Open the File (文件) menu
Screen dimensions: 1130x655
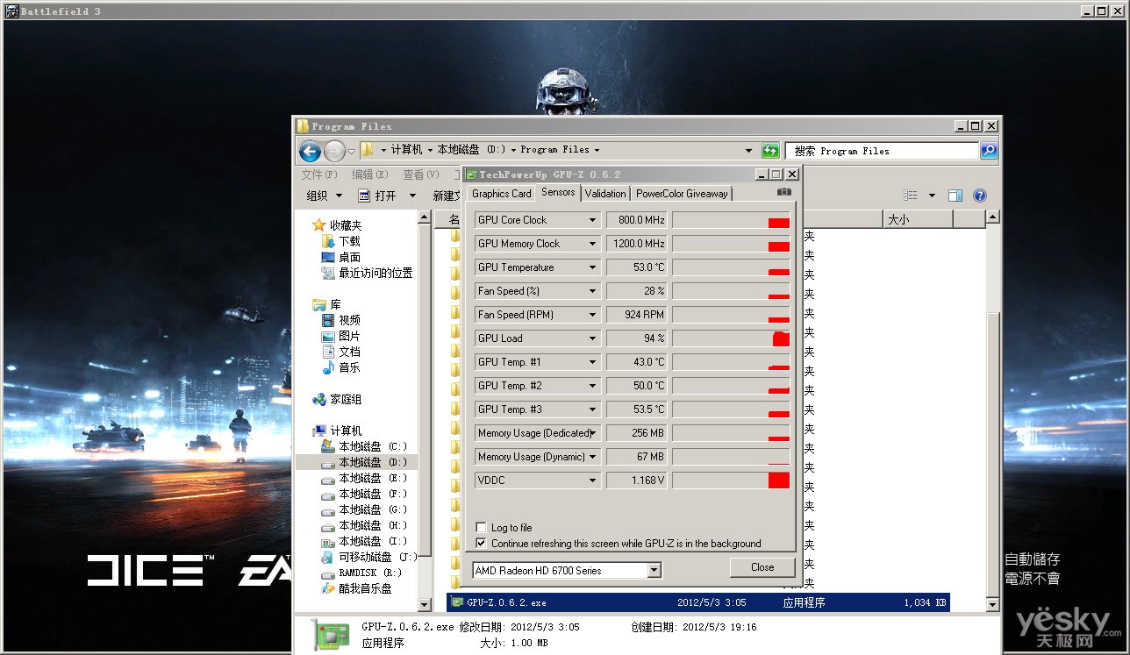pyautogui.click(x=319, y=174)
